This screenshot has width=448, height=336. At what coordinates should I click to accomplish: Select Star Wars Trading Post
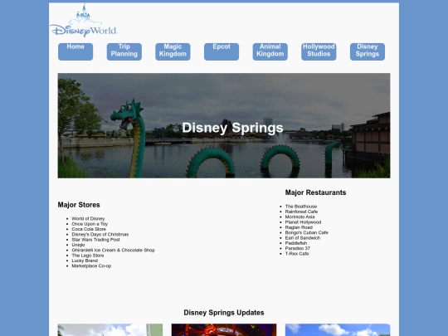(x=95, y=240)
